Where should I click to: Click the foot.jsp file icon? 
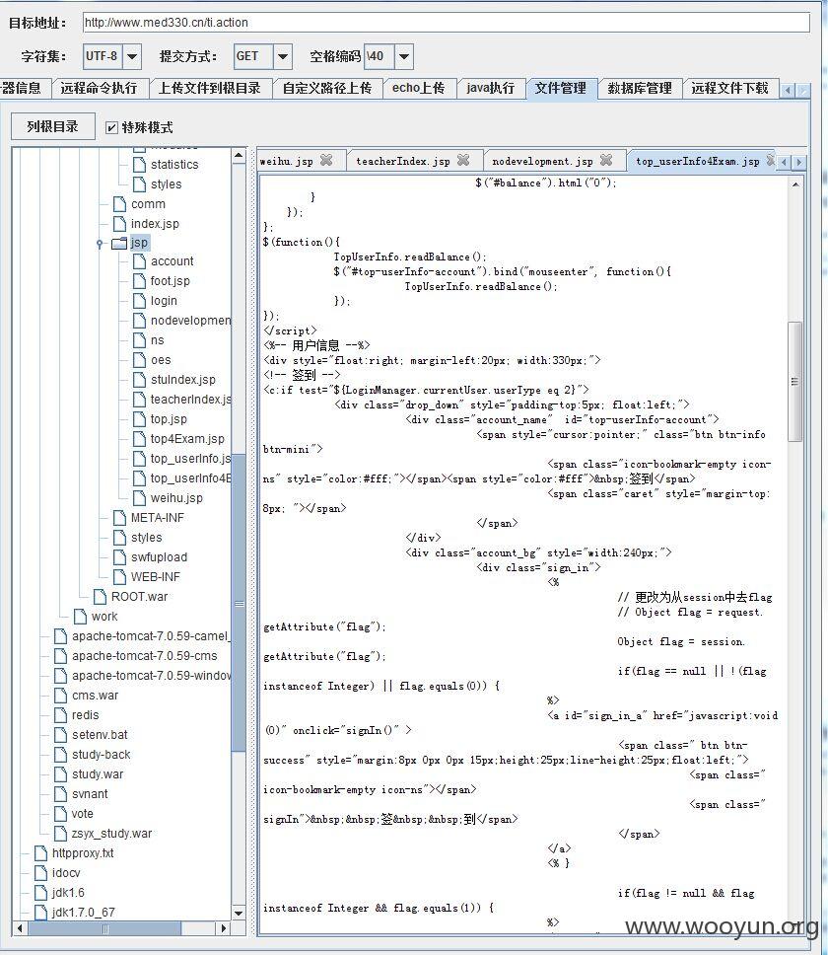tap(139, 281)
